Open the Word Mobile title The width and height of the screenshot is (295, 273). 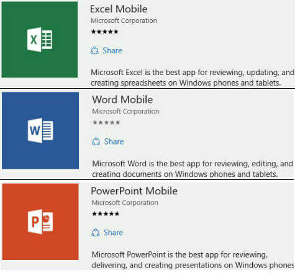[x=122, y=99]
